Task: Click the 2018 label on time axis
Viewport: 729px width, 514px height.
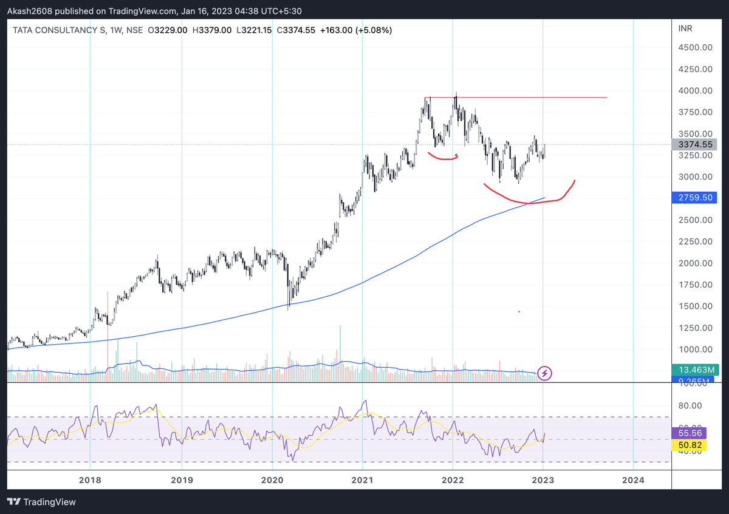Action: [x=91, y=479]
